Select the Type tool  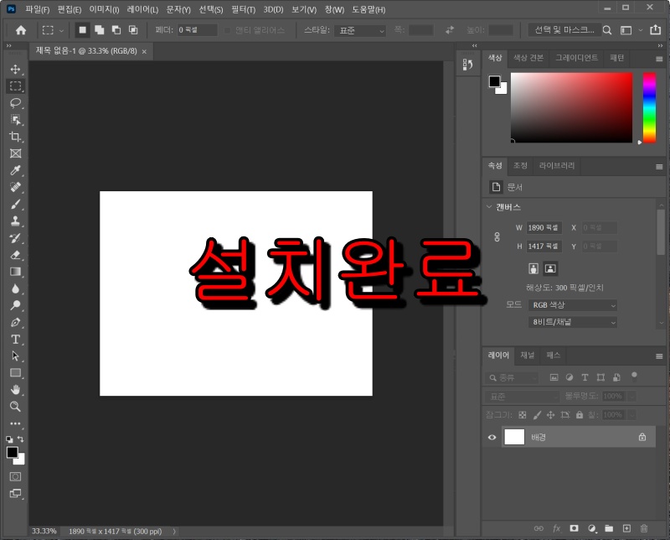coord(13,340)
